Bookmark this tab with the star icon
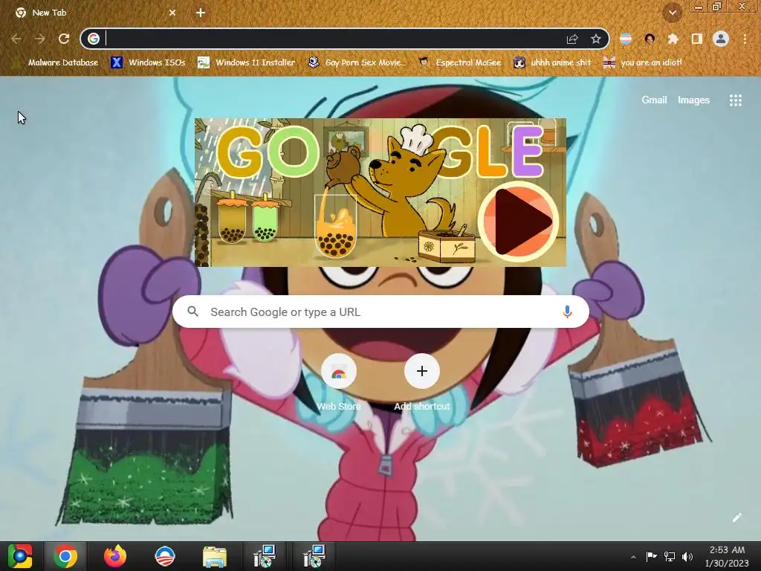 pos(596,39)
